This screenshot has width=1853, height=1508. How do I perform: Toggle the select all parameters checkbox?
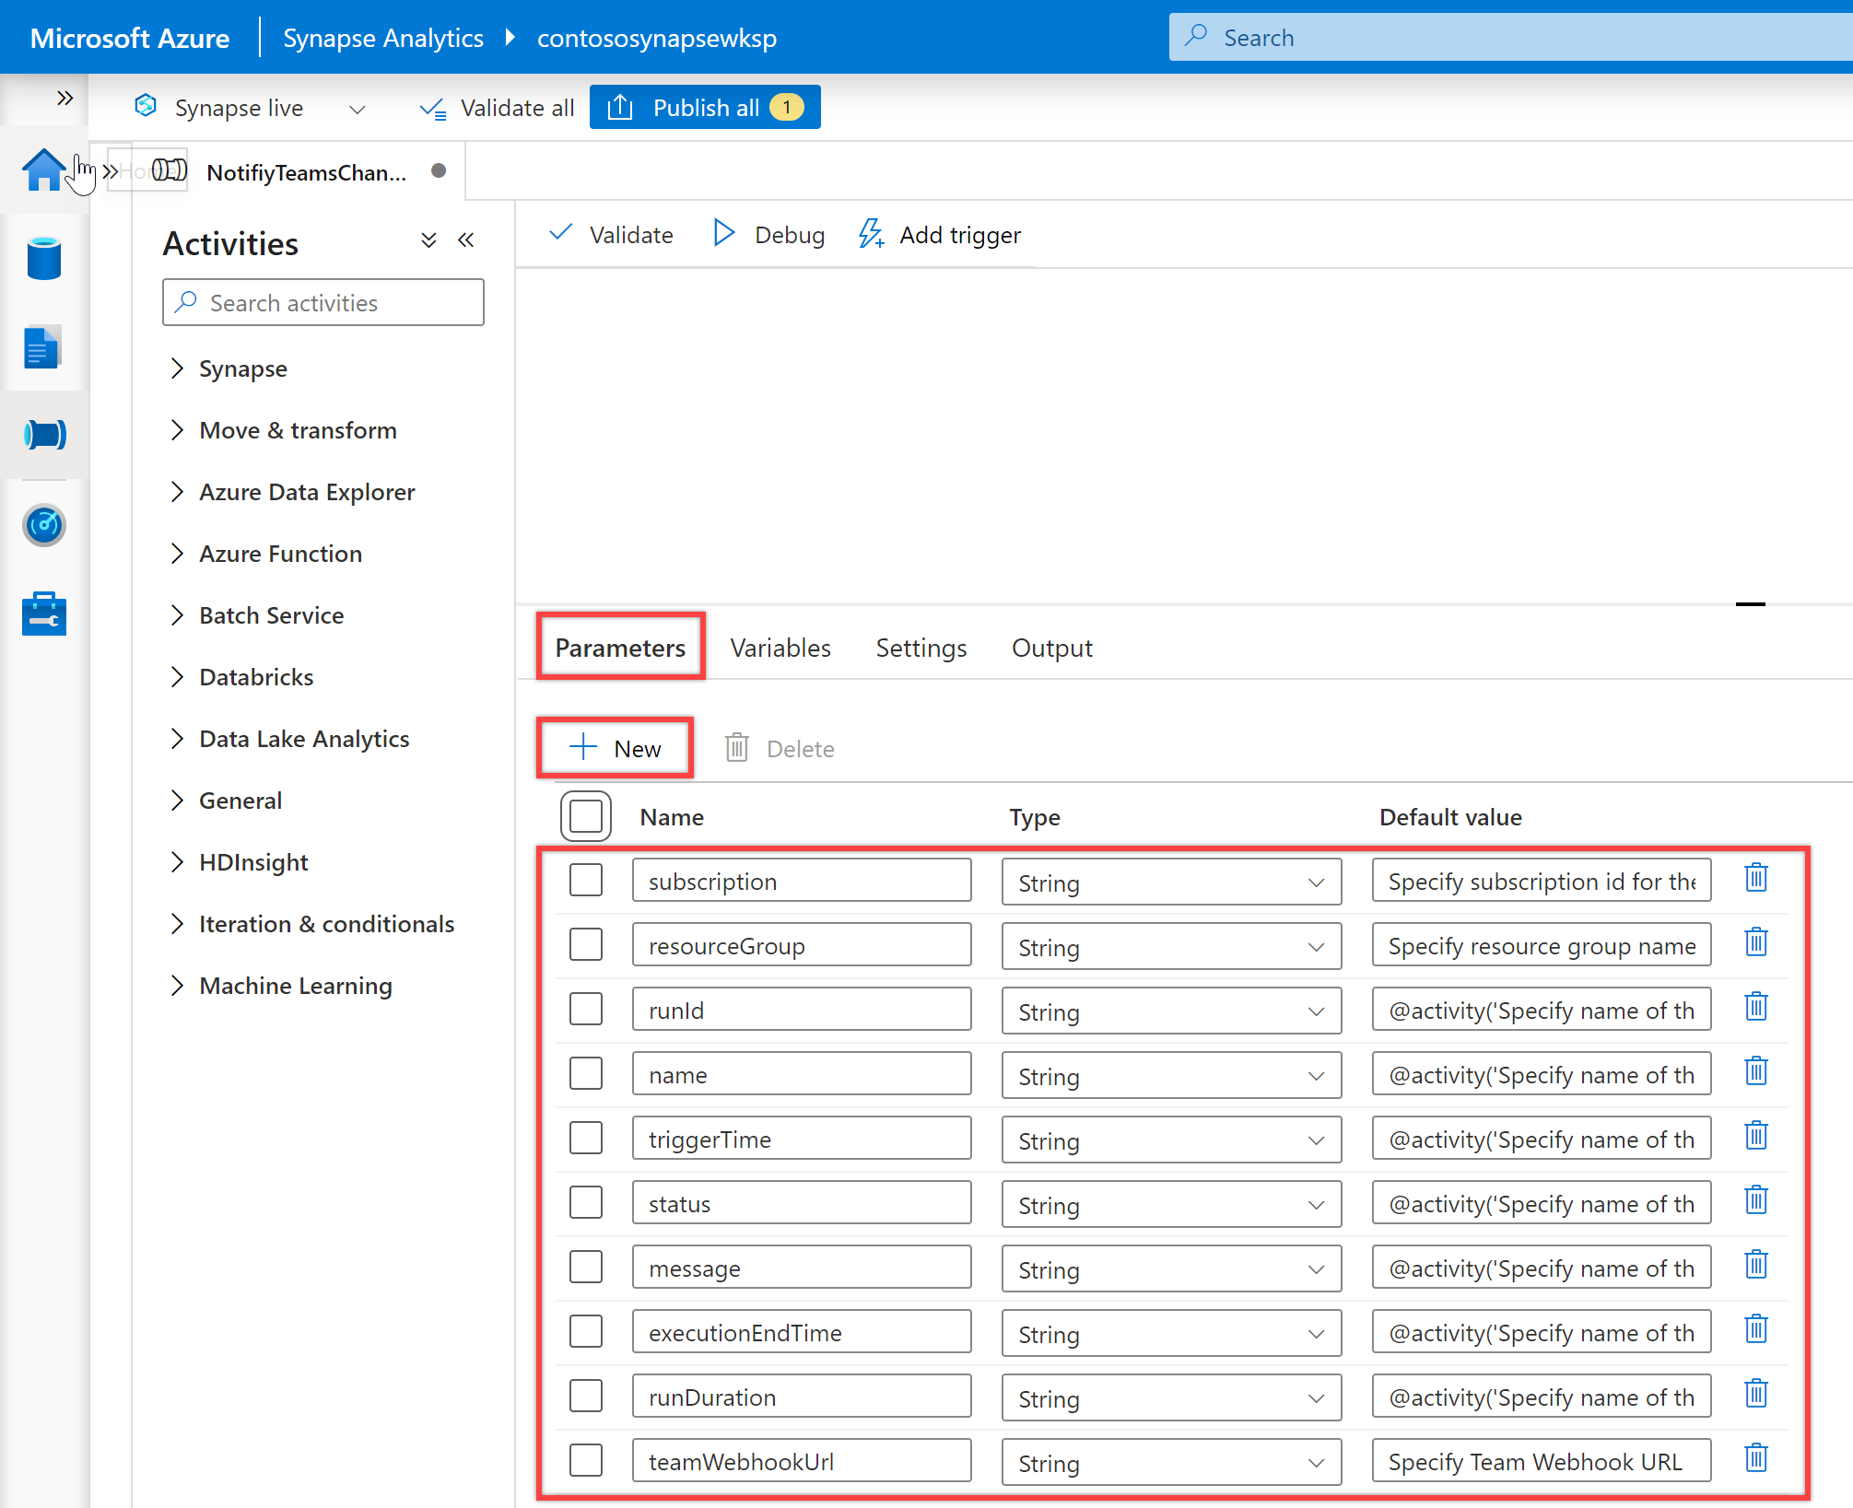588,814
